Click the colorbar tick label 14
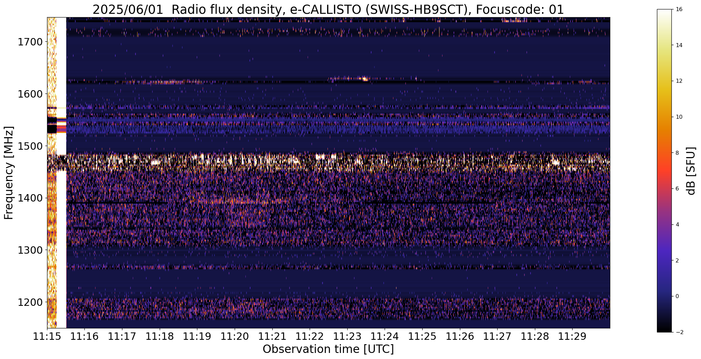This screenshot has width=701, height=359. (x=679, y=45)
